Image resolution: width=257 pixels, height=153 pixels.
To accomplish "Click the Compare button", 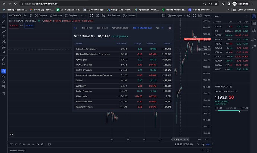I will pyautogui.click(x=41, y=16).
